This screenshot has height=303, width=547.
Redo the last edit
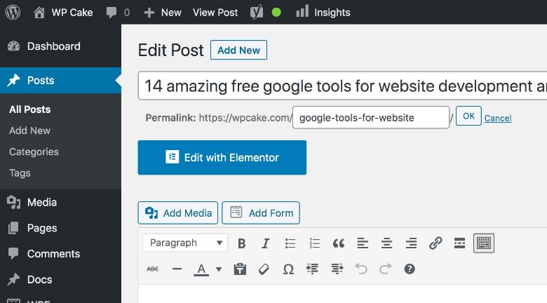click(x=386, y=269)
